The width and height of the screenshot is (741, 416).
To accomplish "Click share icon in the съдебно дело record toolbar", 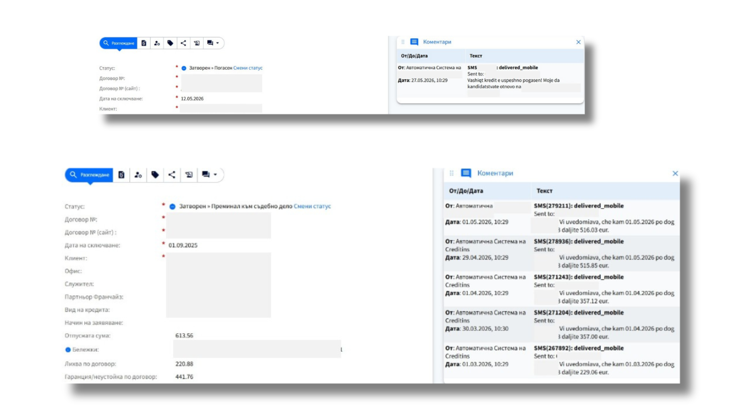I will (172, 175).
